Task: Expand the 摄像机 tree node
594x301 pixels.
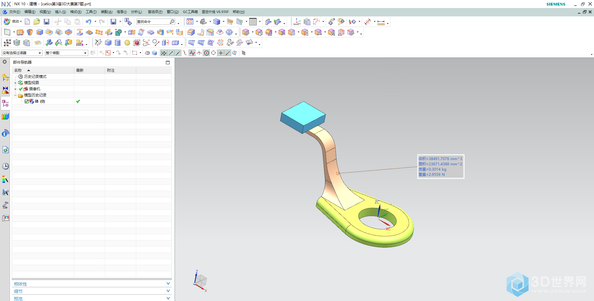Action: tap(15, 89)
